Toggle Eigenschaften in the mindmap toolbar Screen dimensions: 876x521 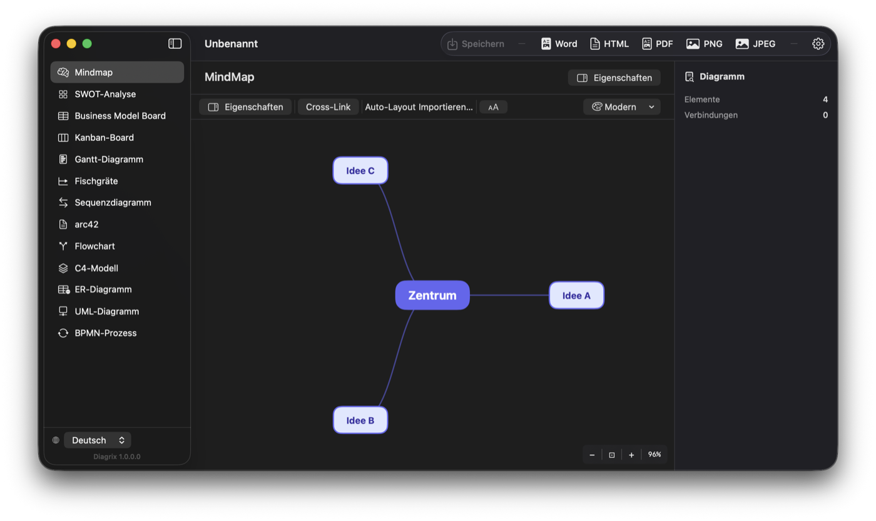(245, 107)
